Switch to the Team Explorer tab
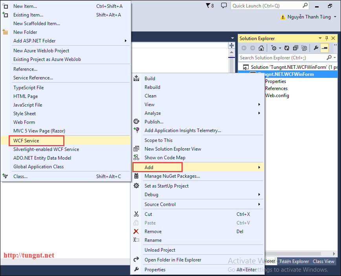The image size is (341, 276). 294,261
